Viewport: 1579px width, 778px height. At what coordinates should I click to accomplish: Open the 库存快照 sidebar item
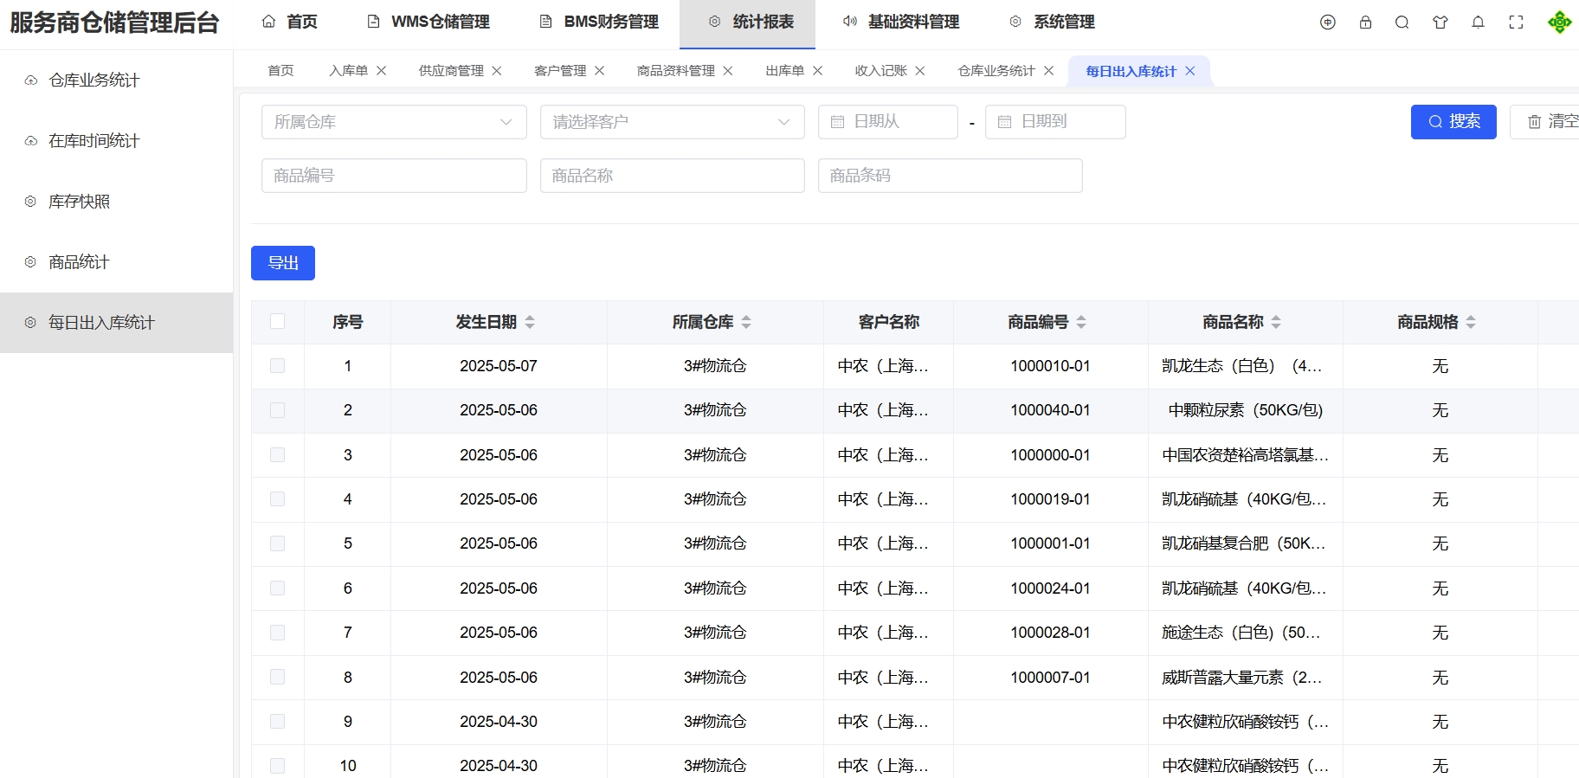click(79, 202)
